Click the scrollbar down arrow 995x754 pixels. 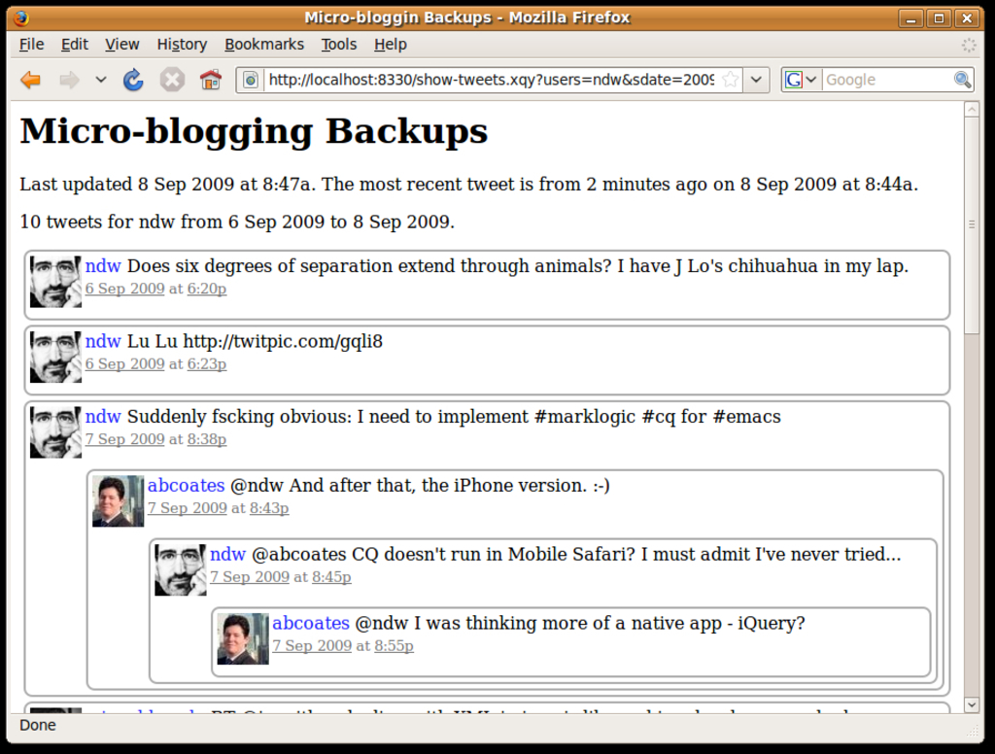972,704
